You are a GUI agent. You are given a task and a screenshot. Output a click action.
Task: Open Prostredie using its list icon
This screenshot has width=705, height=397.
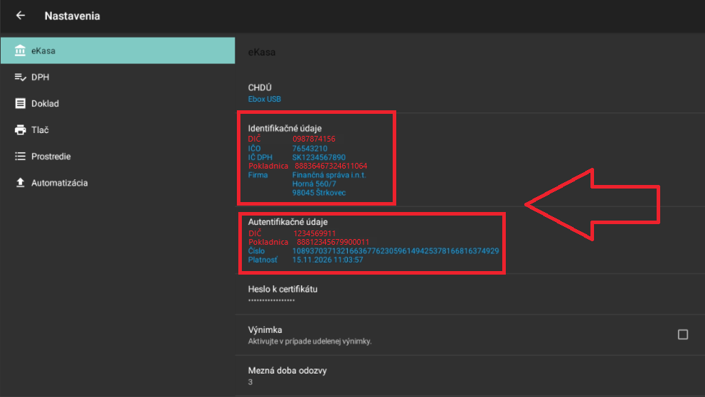(x=20, y=157)
